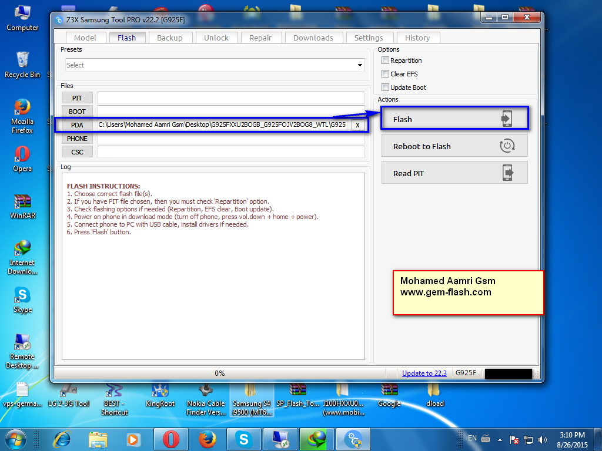
Task: Open WinRAR desktop icon
Action: pos(22,206)
